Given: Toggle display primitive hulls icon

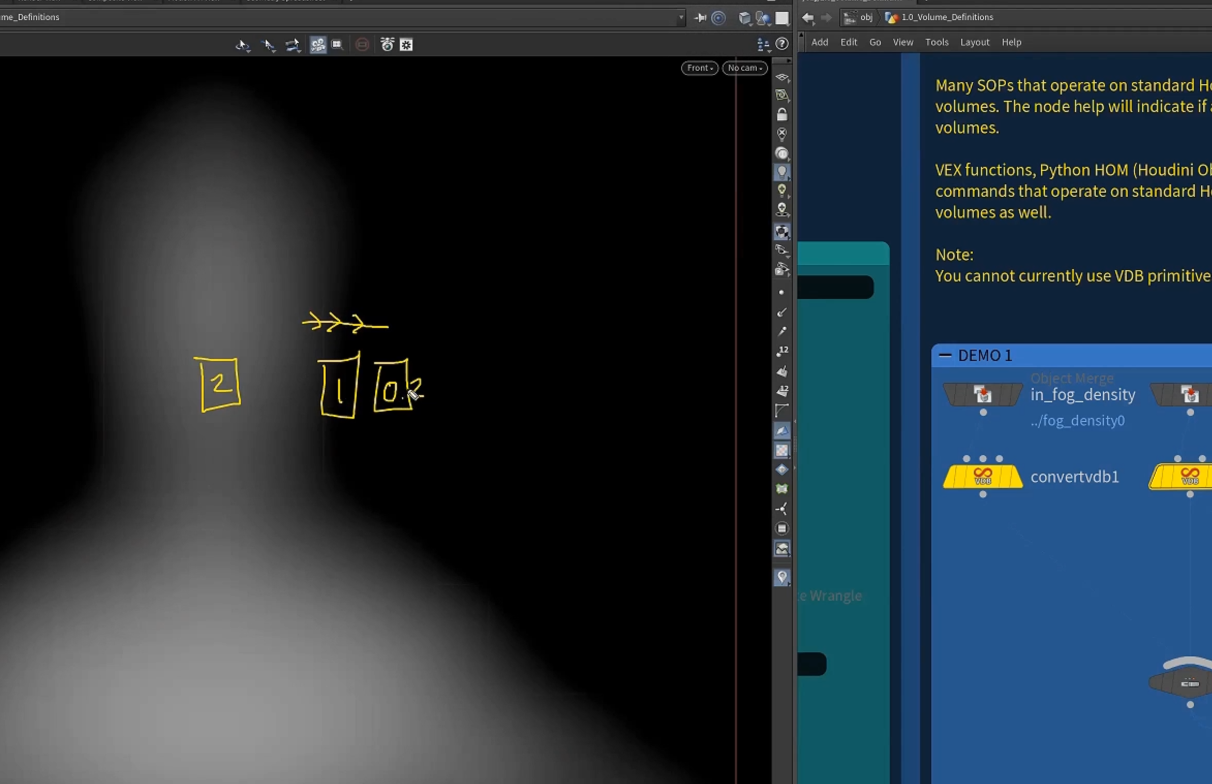Looking at the screenshot, I should 782,411.
